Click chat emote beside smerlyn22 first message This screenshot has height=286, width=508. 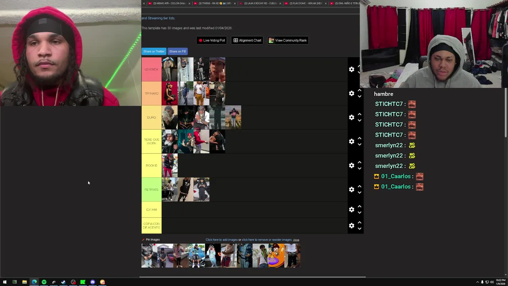pos(412,145)
